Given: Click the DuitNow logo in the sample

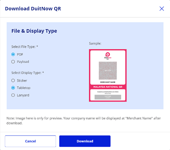Looking at the screenshot, I should (x=108, y=56).
